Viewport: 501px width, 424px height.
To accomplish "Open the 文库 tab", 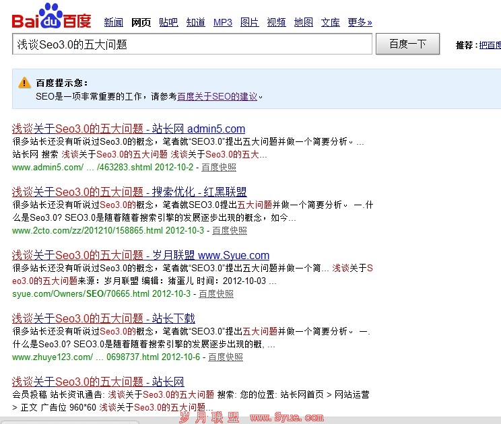I will coord(331,22).
